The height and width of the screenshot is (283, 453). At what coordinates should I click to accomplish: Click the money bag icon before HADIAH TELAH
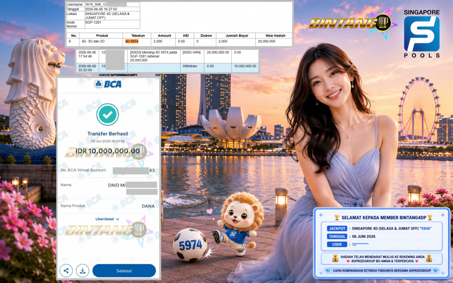335,258
